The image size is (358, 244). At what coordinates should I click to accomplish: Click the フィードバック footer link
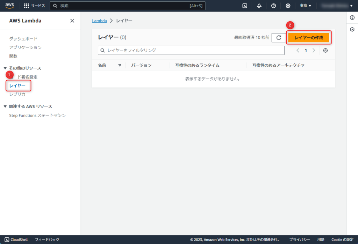pyautogui.click(x=47, y=240)
